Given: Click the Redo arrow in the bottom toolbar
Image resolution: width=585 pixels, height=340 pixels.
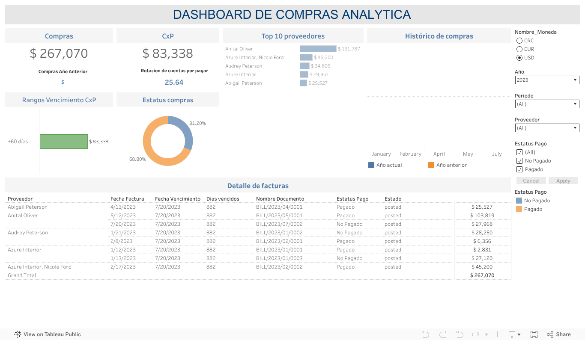Looking at the screenshot, I should coord(443,334).
